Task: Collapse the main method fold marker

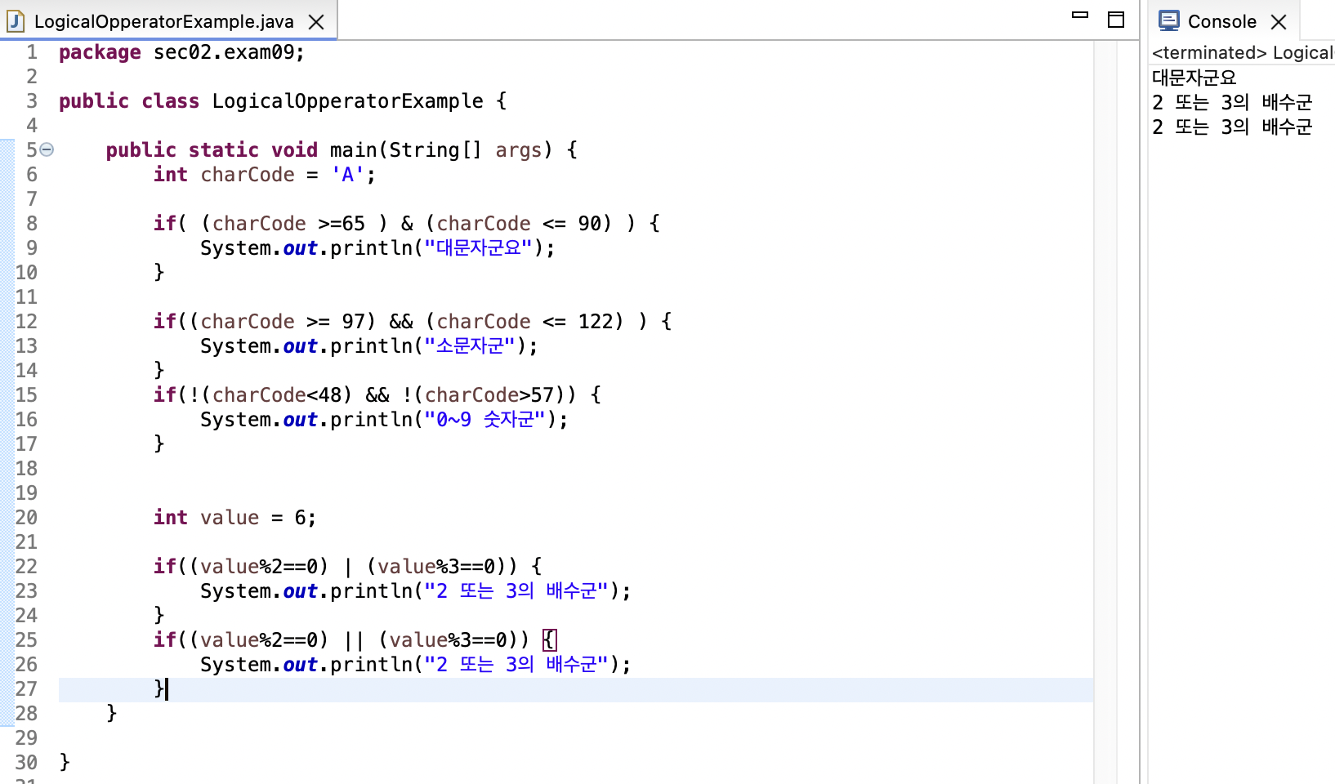Action: pos(47,149)
